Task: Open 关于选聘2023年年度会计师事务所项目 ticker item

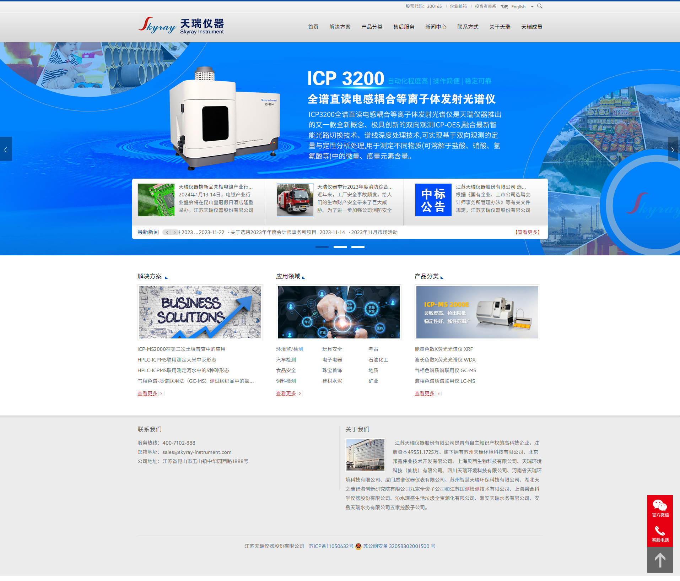Action: [273, 232]
